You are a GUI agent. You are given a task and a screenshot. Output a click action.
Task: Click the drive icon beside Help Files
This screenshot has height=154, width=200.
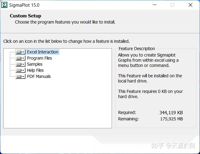click(x=19, y=71)
